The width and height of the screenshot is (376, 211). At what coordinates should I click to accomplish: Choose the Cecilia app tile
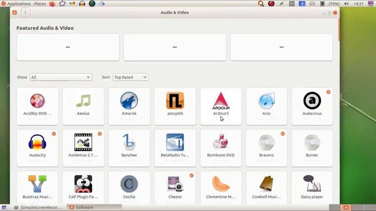click(x=129, y=188)
